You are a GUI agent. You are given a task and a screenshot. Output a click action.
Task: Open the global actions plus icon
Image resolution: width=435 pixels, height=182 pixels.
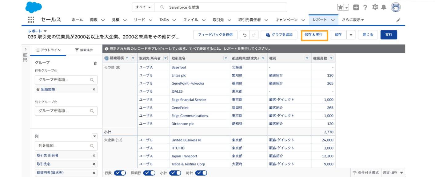pyautogui.click(x=356, y=8)
